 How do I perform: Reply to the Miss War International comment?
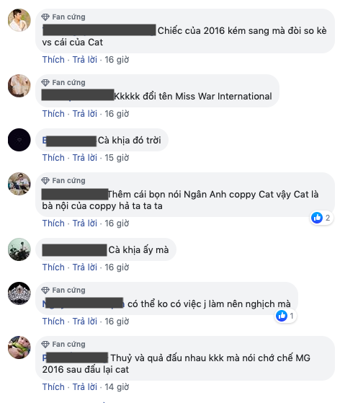tap(85, 114)
